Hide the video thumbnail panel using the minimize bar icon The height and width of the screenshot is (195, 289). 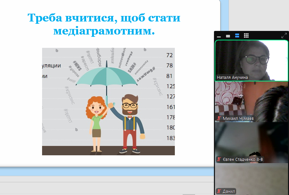tap(219, 36)
